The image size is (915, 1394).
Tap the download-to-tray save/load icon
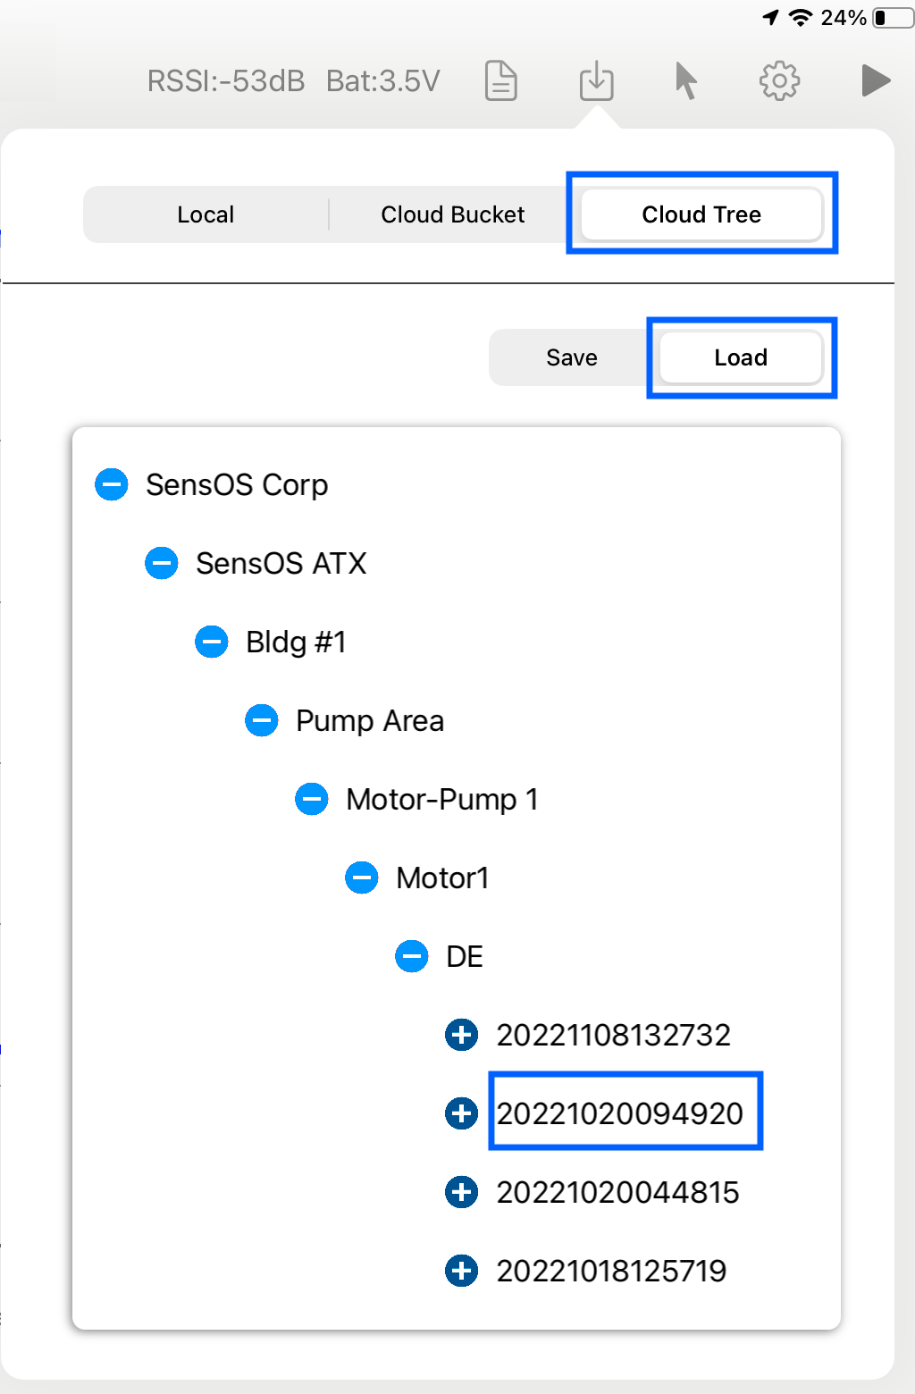[x=596, y=81]
